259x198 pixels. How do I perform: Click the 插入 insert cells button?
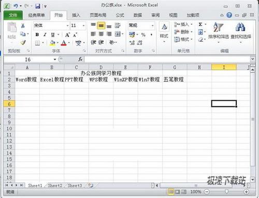tap(183, 24)
